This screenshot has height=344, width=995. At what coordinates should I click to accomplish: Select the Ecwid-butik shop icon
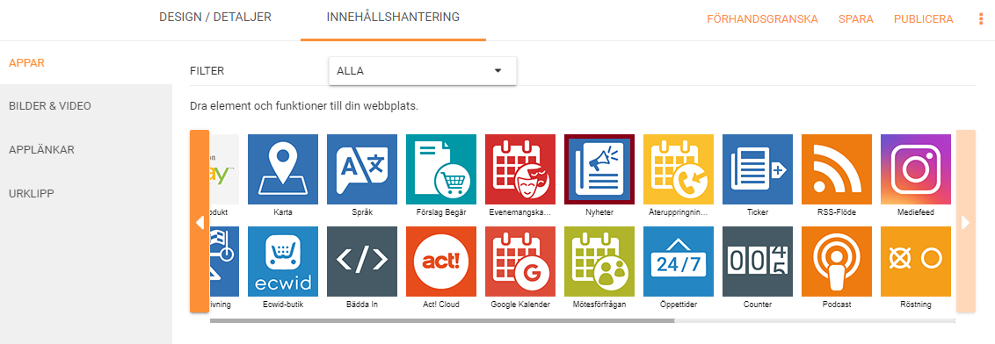click(283, 262)
